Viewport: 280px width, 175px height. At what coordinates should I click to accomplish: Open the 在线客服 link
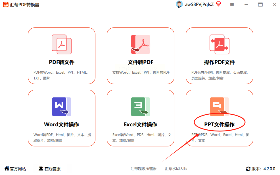53,169
